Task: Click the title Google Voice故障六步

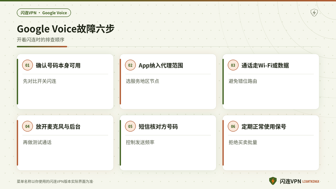Action: [x=66, y=29]
